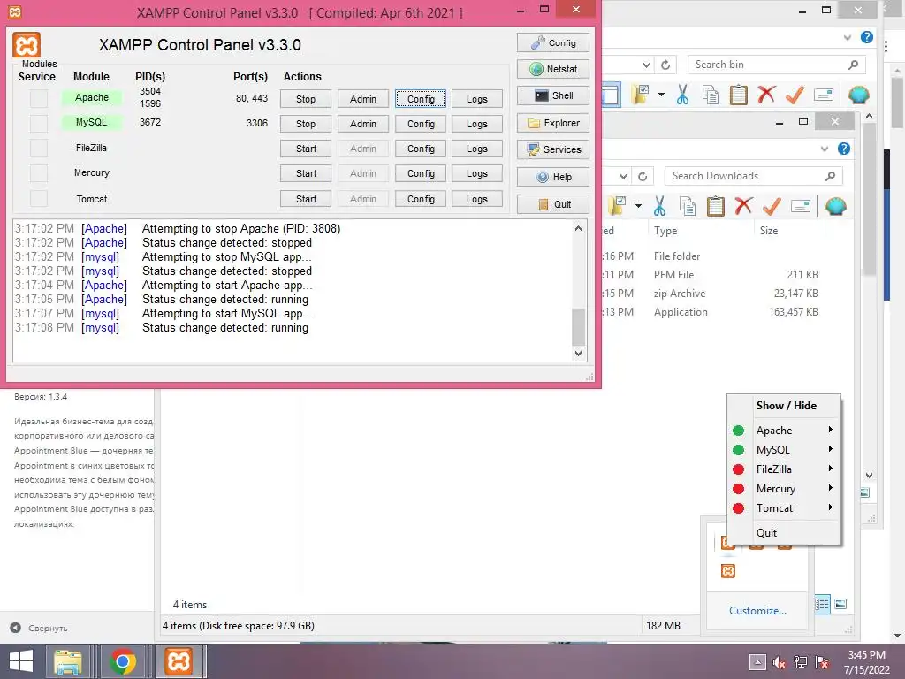The width and height of the screenshot is (905, 679).
Task: Stop the MySQL module
Action: (x=306, y=124)
